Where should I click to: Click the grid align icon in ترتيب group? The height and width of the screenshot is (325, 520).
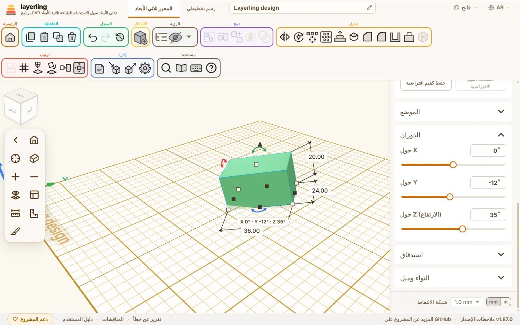(24, 68)
